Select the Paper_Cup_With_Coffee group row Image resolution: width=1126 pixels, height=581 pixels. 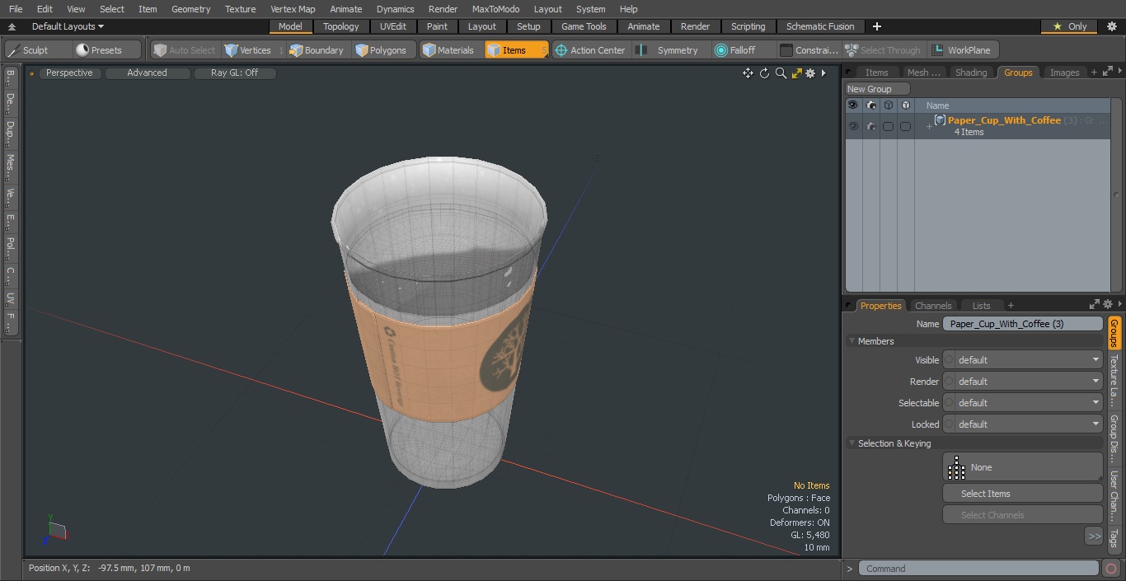pyautogui.click(x=978, y=126)
